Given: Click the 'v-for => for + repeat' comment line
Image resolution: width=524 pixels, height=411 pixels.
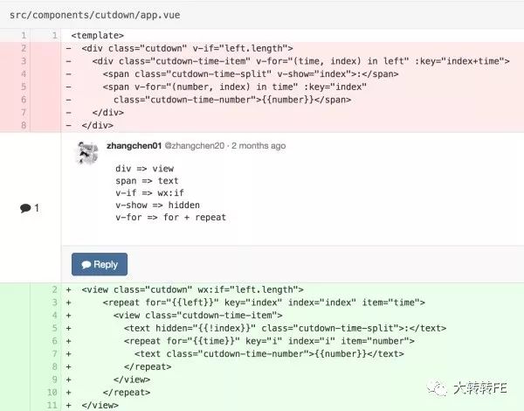Looking at the screenshot, I should [170, 217].
